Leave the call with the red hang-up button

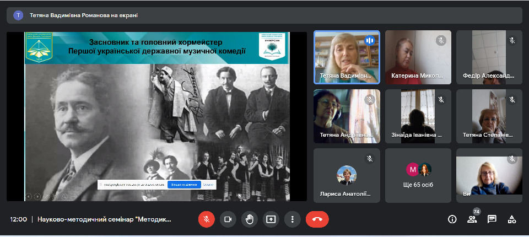point(317,219)
